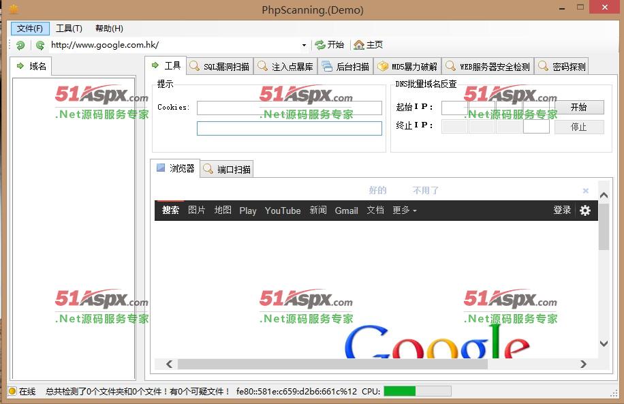Click the 好的 link in browser
This screenshot has width=624, height=404.
click(377, 190)
